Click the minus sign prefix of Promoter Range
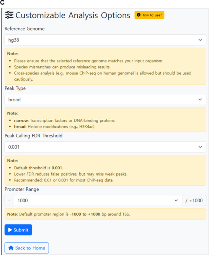 pos(9,201)
